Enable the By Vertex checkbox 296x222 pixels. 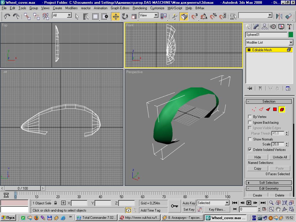click(x=250, y=116)
